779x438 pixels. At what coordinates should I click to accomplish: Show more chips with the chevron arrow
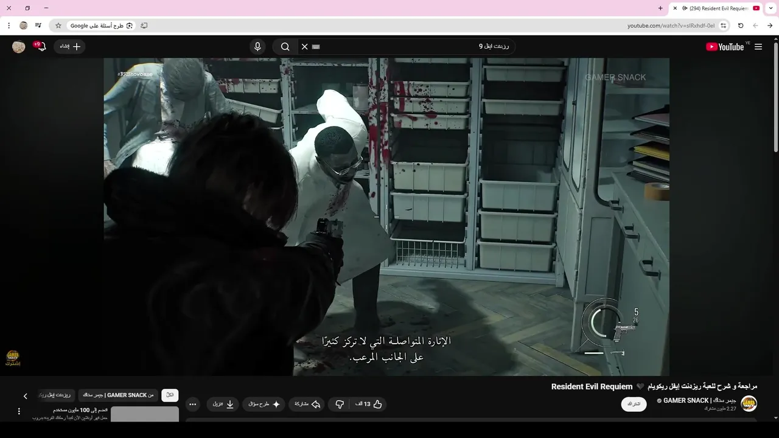(25, 396)
